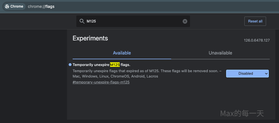Switch to the Available tab

122,53
